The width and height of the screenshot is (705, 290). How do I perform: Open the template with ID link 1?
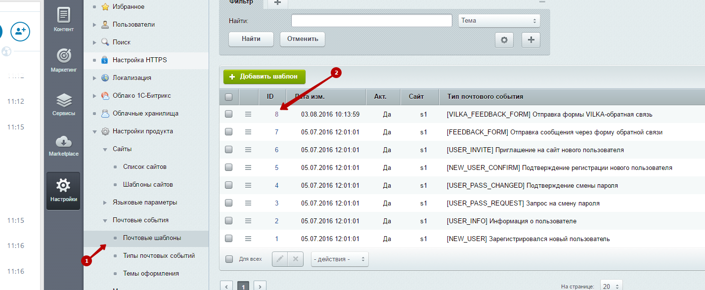(x=277, y=239)
